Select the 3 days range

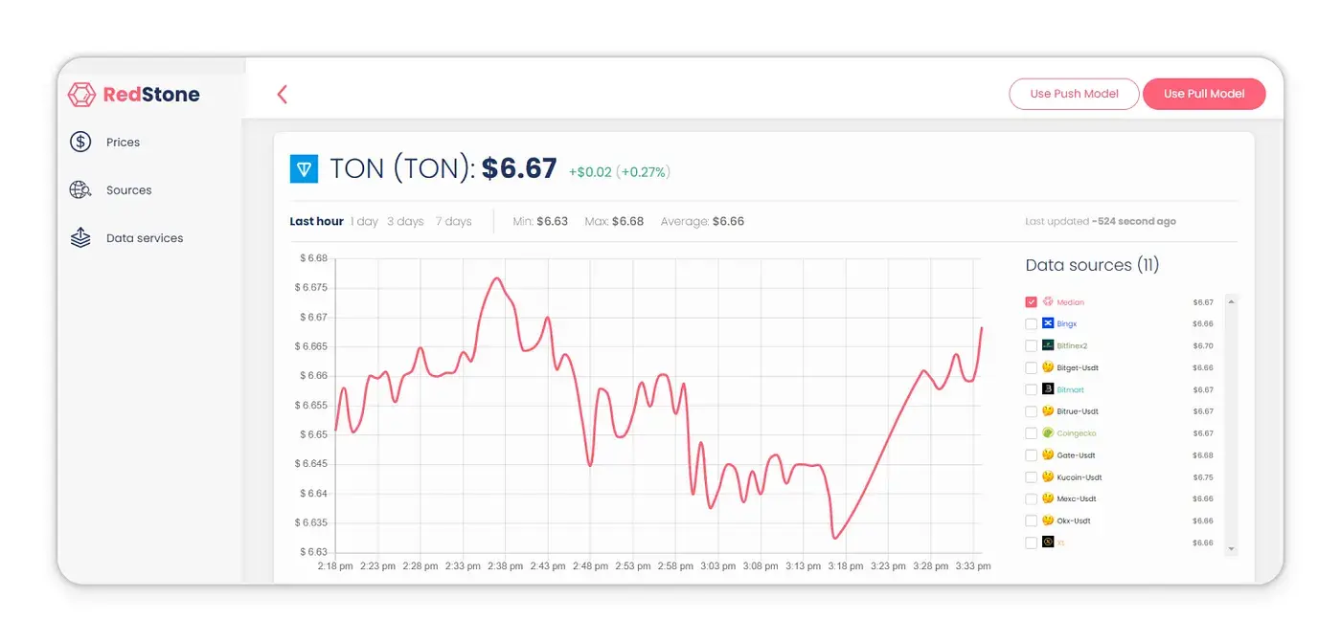pyautogui.click(x=405, y=220)
